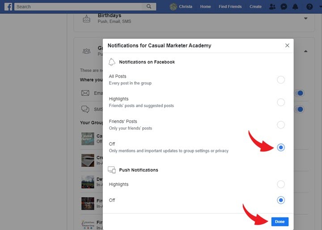Viewport: 322px width, 230px height.
Task: Open the help question mark icon
Action: [x=309, y=7]
